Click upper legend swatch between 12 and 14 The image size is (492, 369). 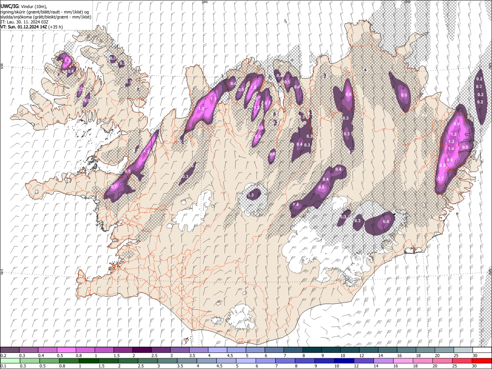[369, 350]
